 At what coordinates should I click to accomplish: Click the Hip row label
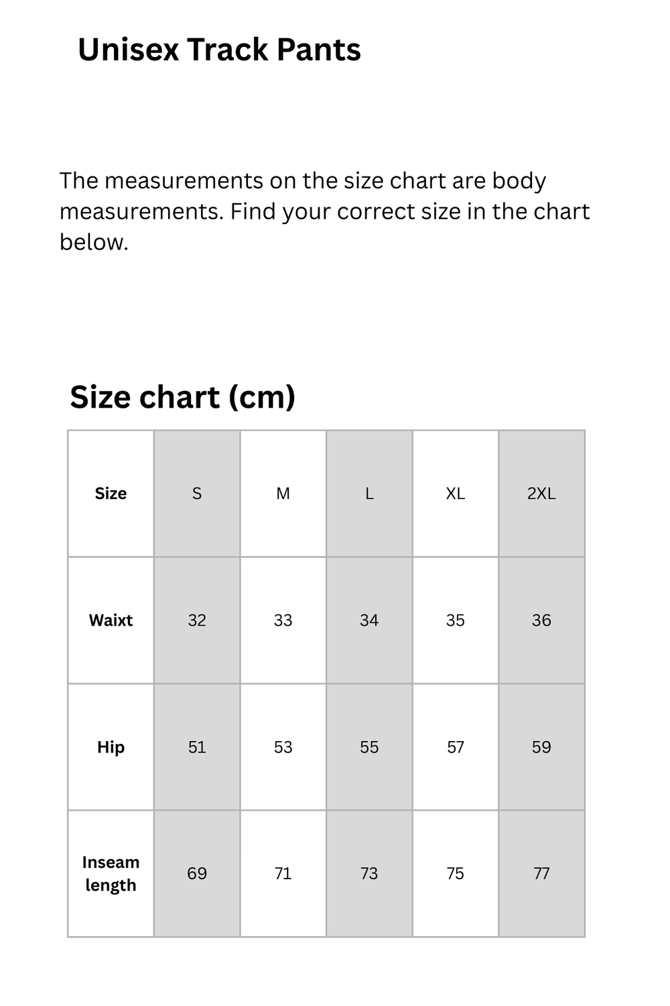point(111,747)
